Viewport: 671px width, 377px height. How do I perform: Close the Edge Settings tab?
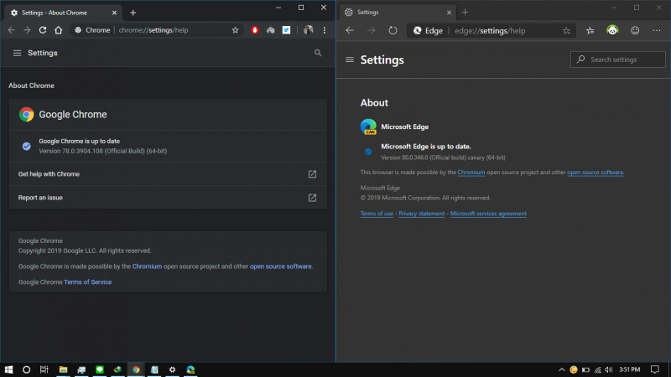click(449, 13)
